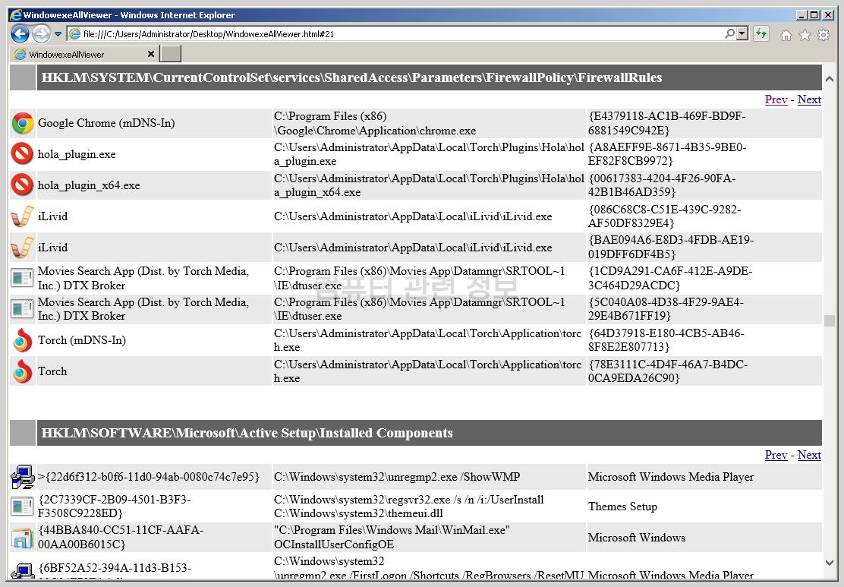Image resolution: width=844 pixels, height=587 pixels.
Task: Click the gray box beside Installed Components header
Action: pyautogui.click(x=23, y=433)
